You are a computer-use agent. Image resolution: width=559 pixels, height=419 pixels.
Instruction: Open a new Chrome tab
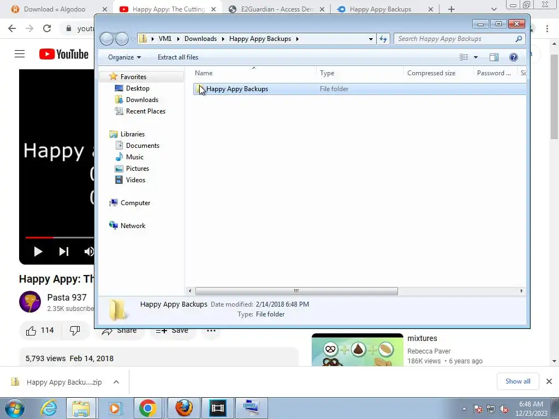(451, 9)
